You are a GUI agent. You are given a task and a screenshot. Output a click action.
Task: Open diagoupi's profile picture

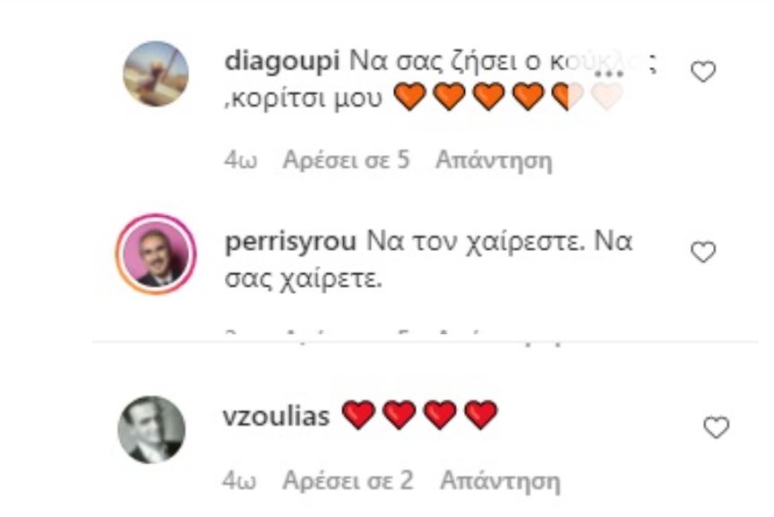156,73
